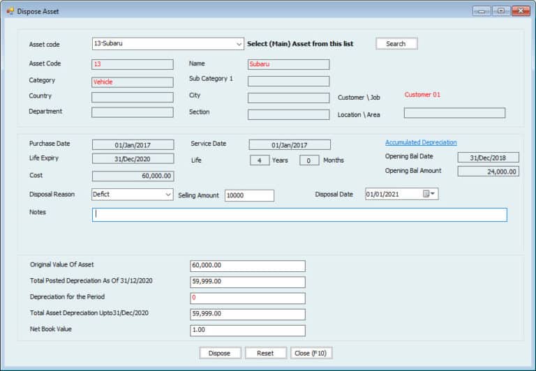Click the Original Value Of Asset field
This screenshot has height=371, width=536.
tap(247, 266)
